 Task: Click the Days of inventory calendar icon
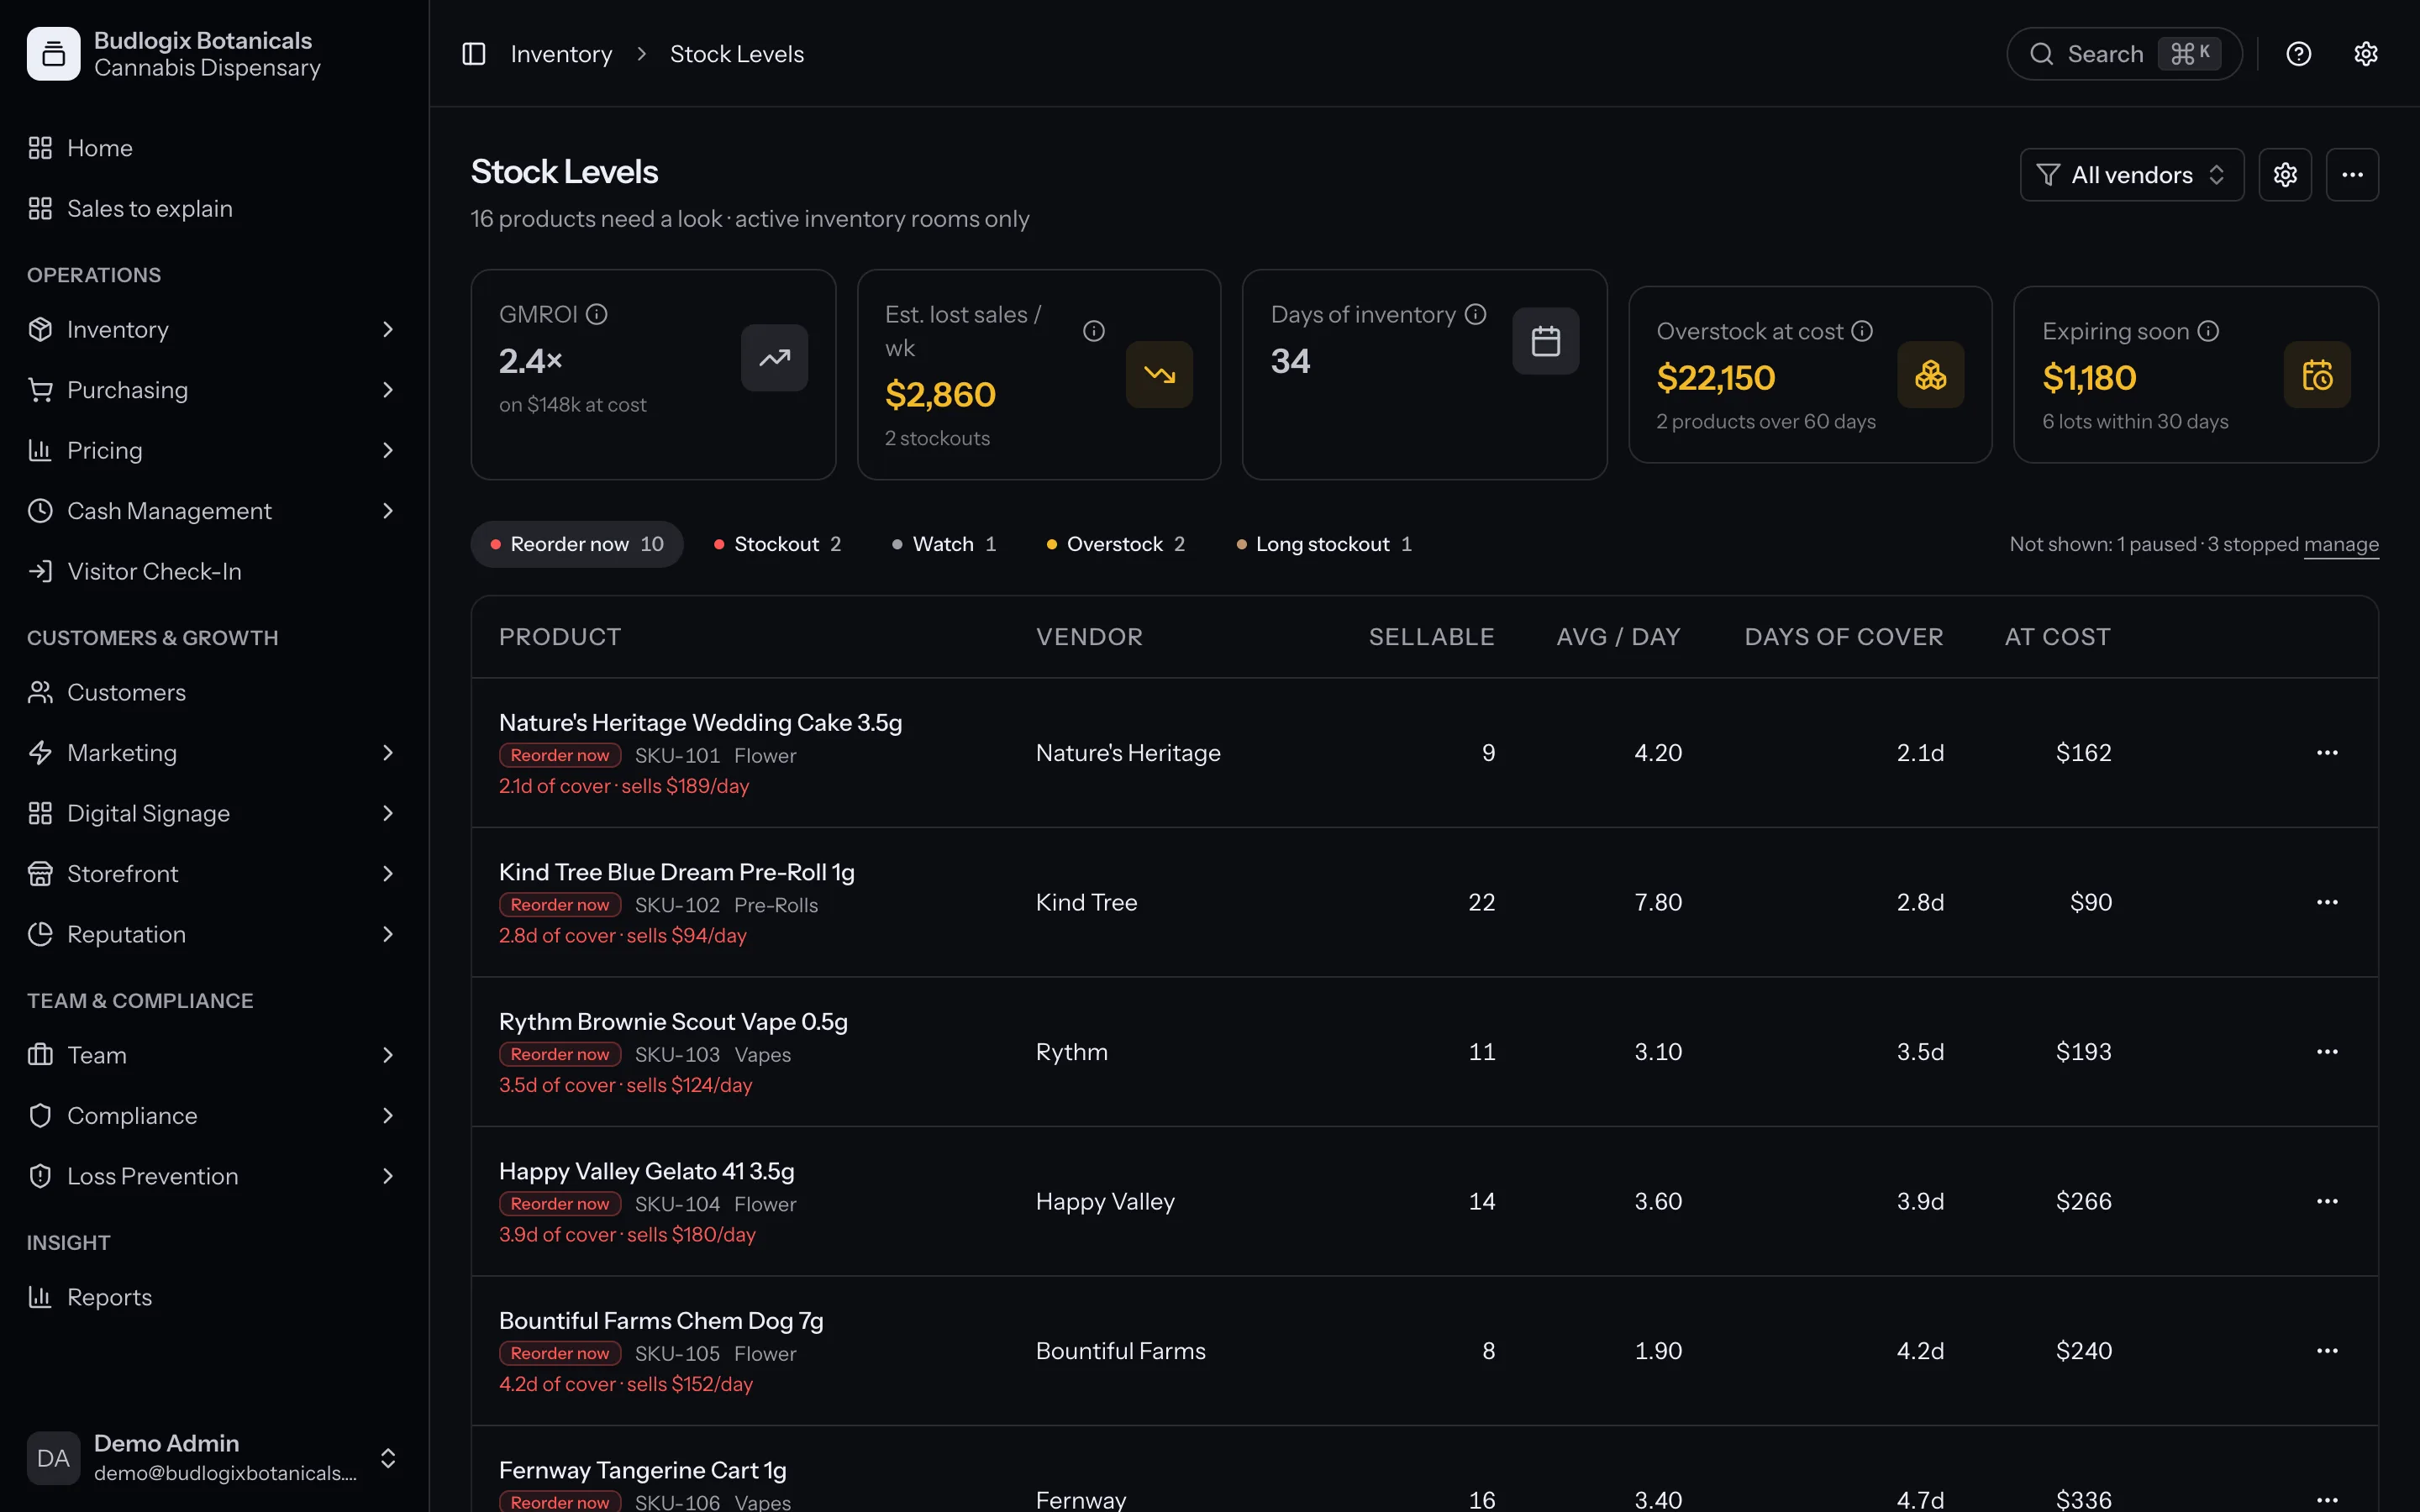point(1546,341)
